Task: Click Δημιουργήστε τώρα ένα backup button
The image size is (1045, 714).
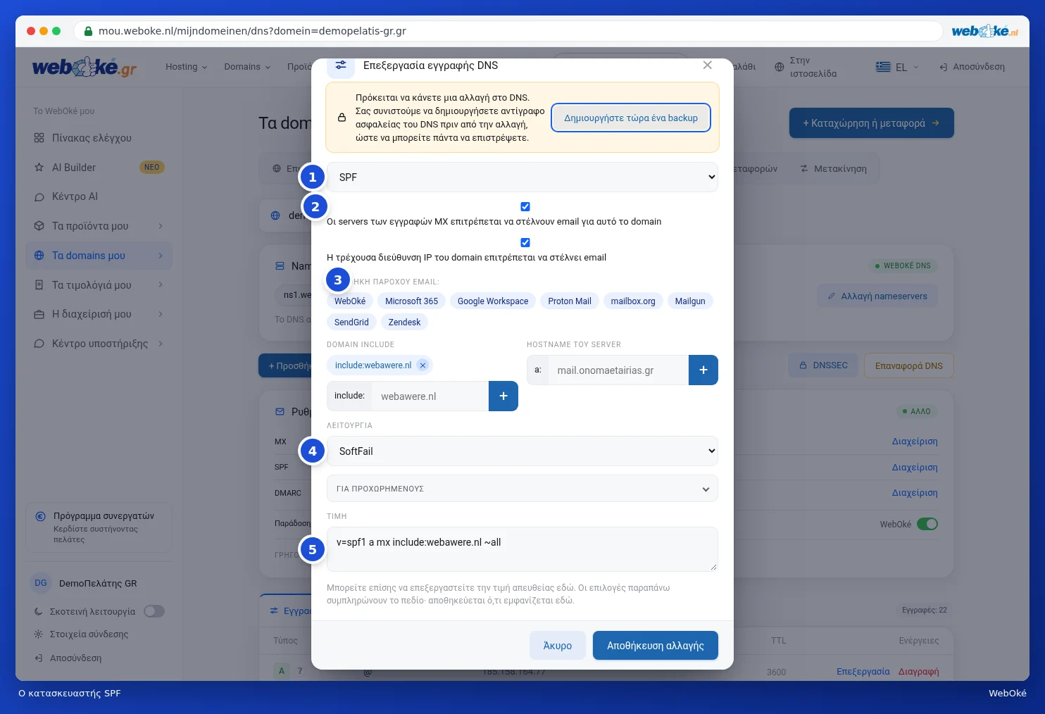Action: (631, 118)
